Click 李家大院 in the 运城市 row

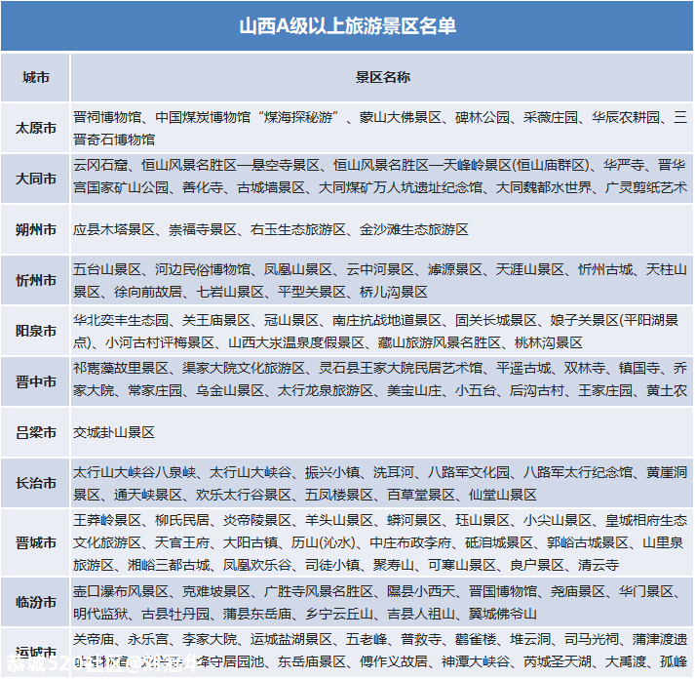pos(210,639)
